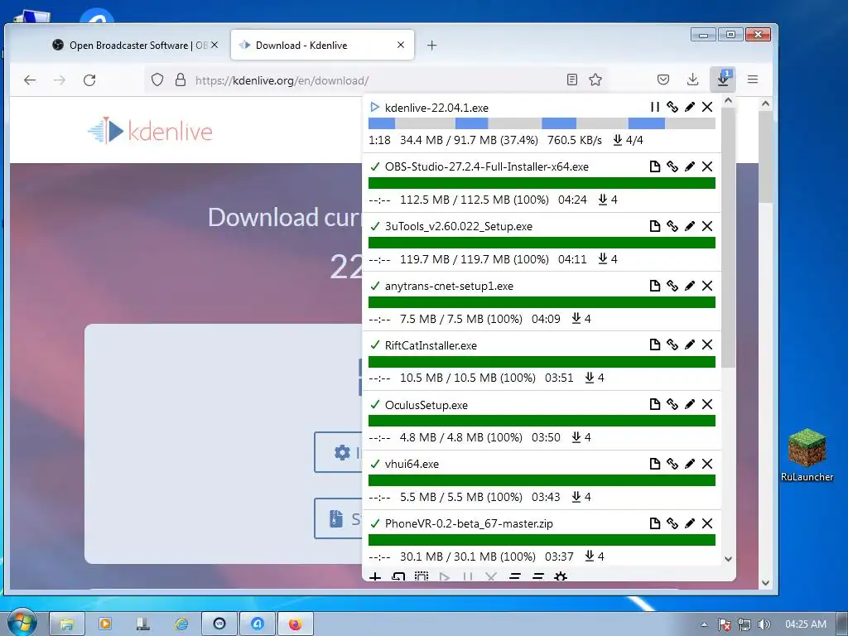Remove kdenlive-22.04.1.exe from the download list

point(707,107)
